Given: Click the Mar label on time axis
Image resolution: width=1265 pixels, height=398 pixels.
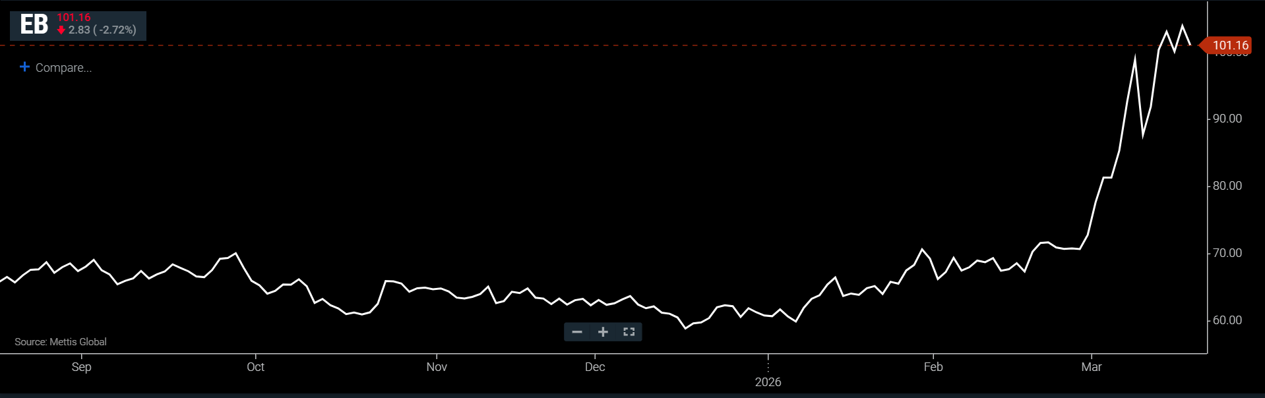Looking at the screenshot, I should (1092, 367).
